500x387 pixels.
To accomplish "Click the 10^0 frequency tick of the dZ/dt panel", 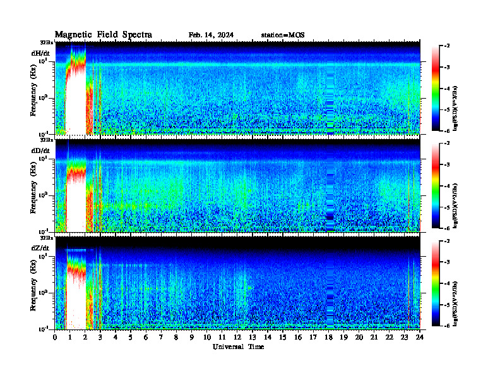I will [43, 293].
